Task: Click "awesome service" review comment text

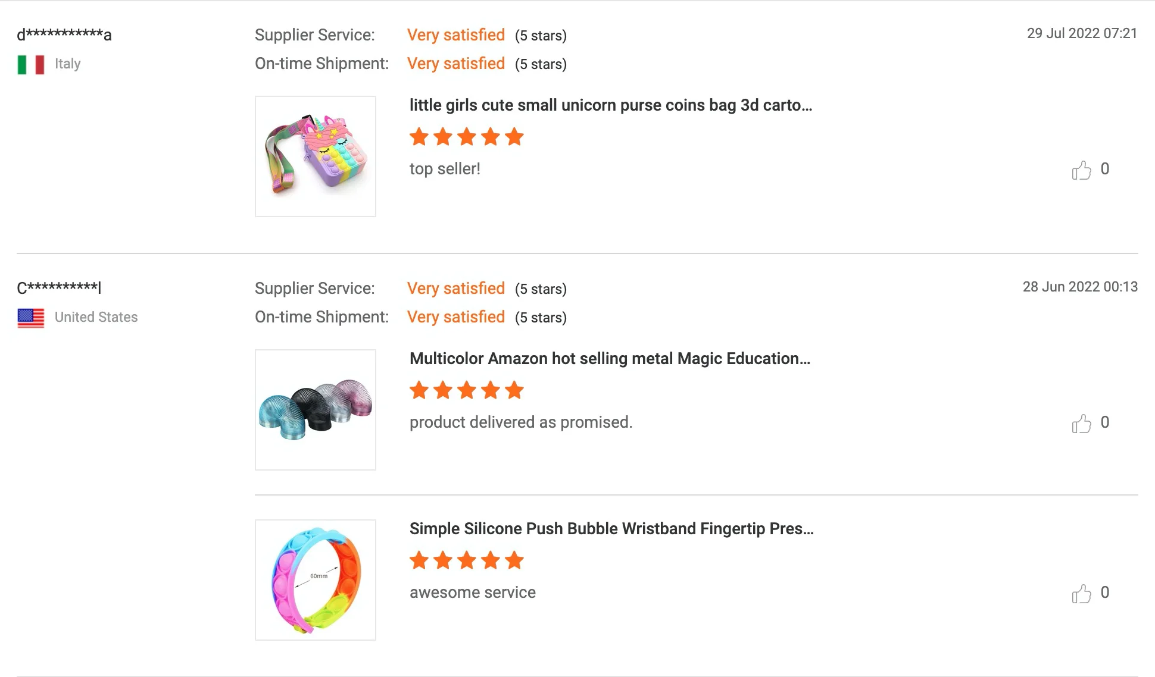Action: point(473,593)
